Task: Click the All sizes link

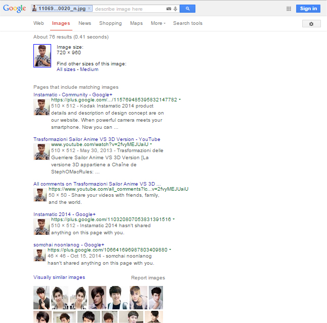Action: click(66, 69)
